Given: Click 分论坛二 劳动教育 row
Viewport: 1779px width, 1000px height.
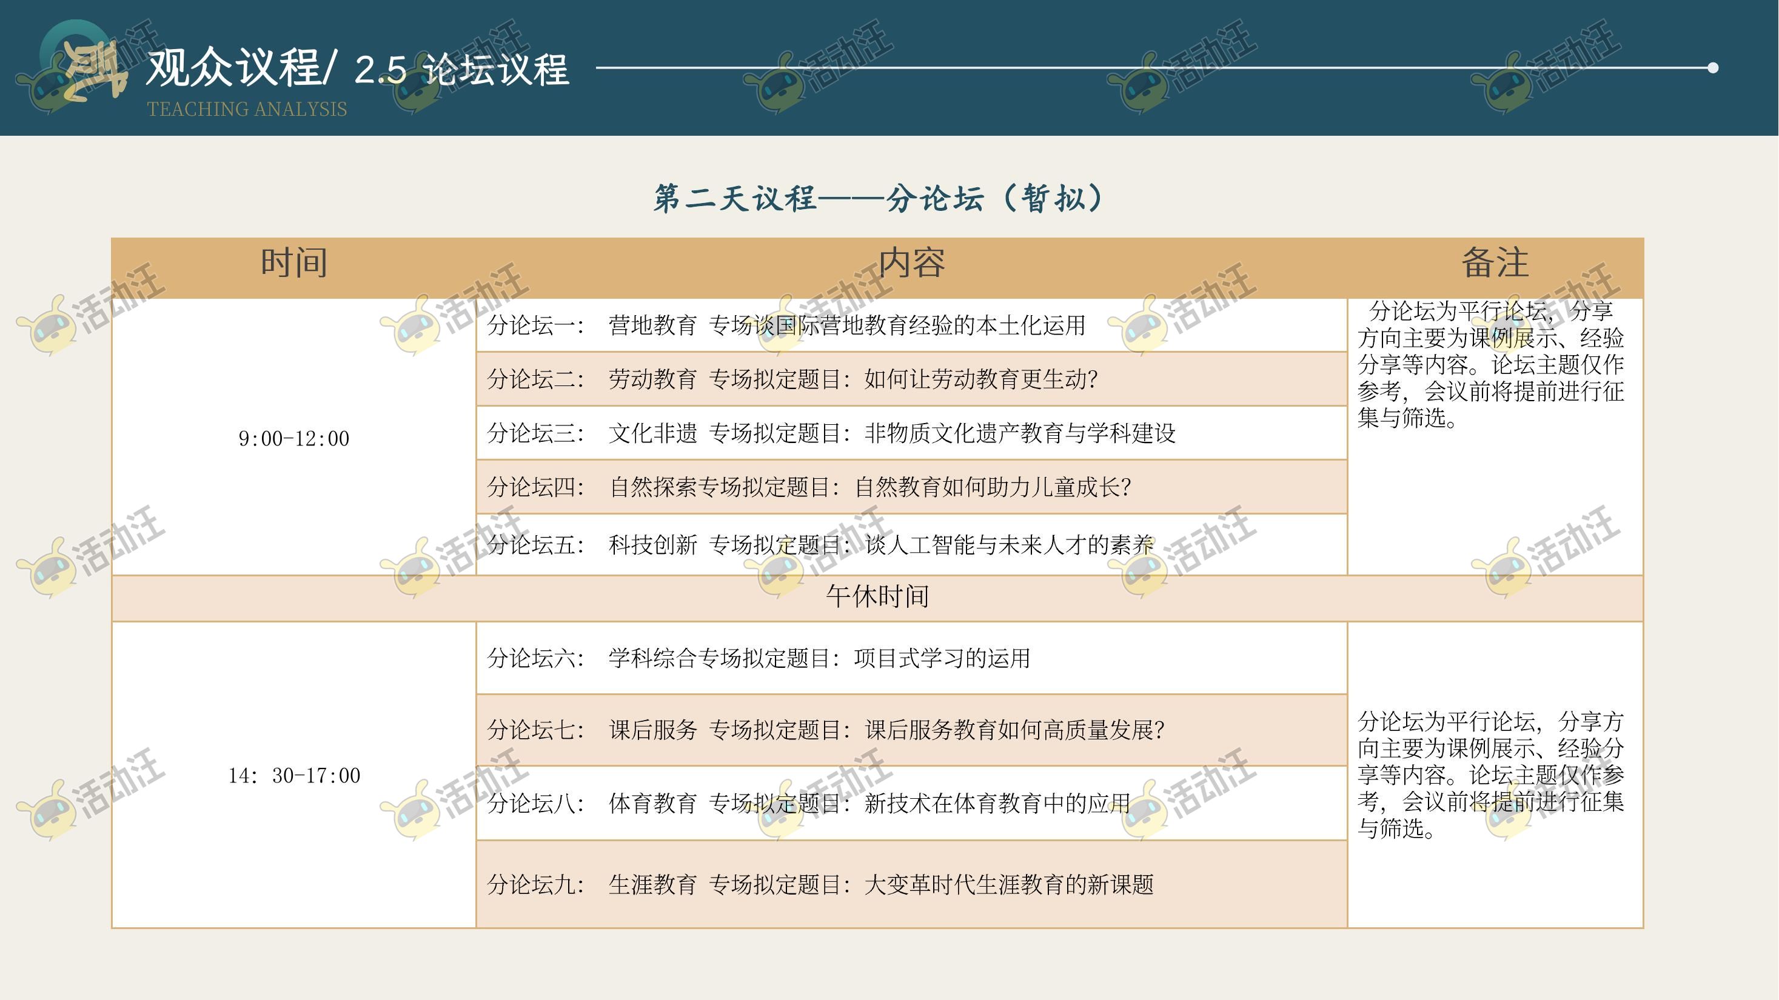Looking at the screenshot, I should point(792,379).
